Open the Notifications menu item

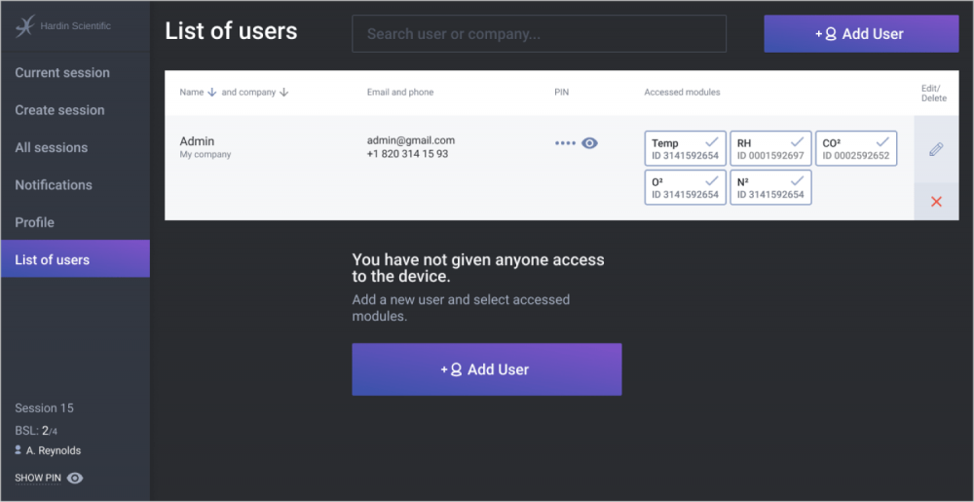click(x=54, y=185)
